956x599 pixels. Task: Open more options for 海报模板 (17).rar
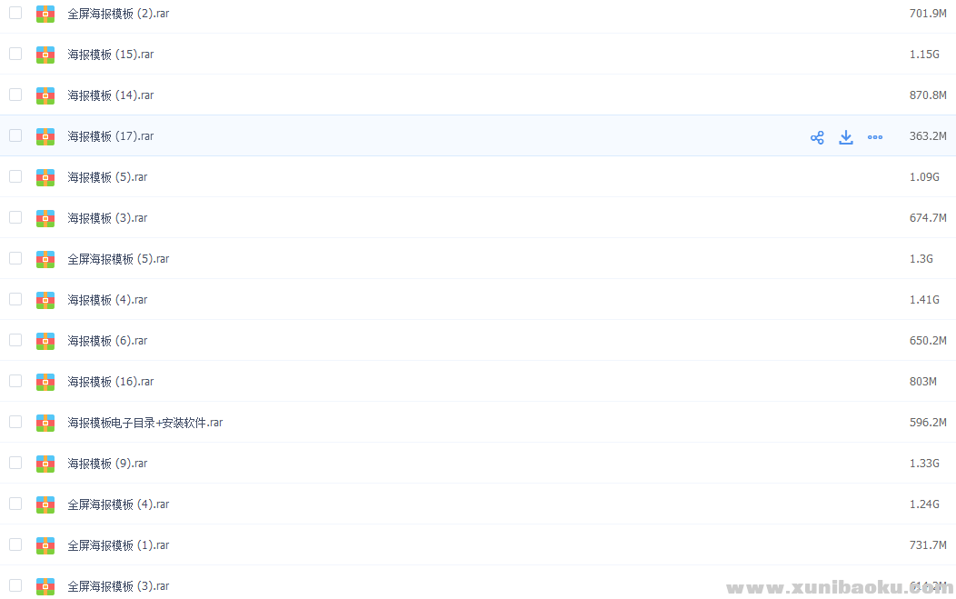[x=875, y=137]
